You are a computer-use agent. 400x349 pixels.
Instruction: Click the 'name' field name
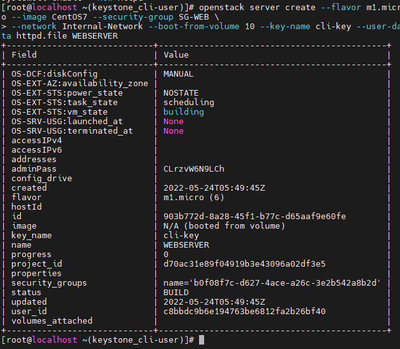pyautogui.click(x=22, y=244)
